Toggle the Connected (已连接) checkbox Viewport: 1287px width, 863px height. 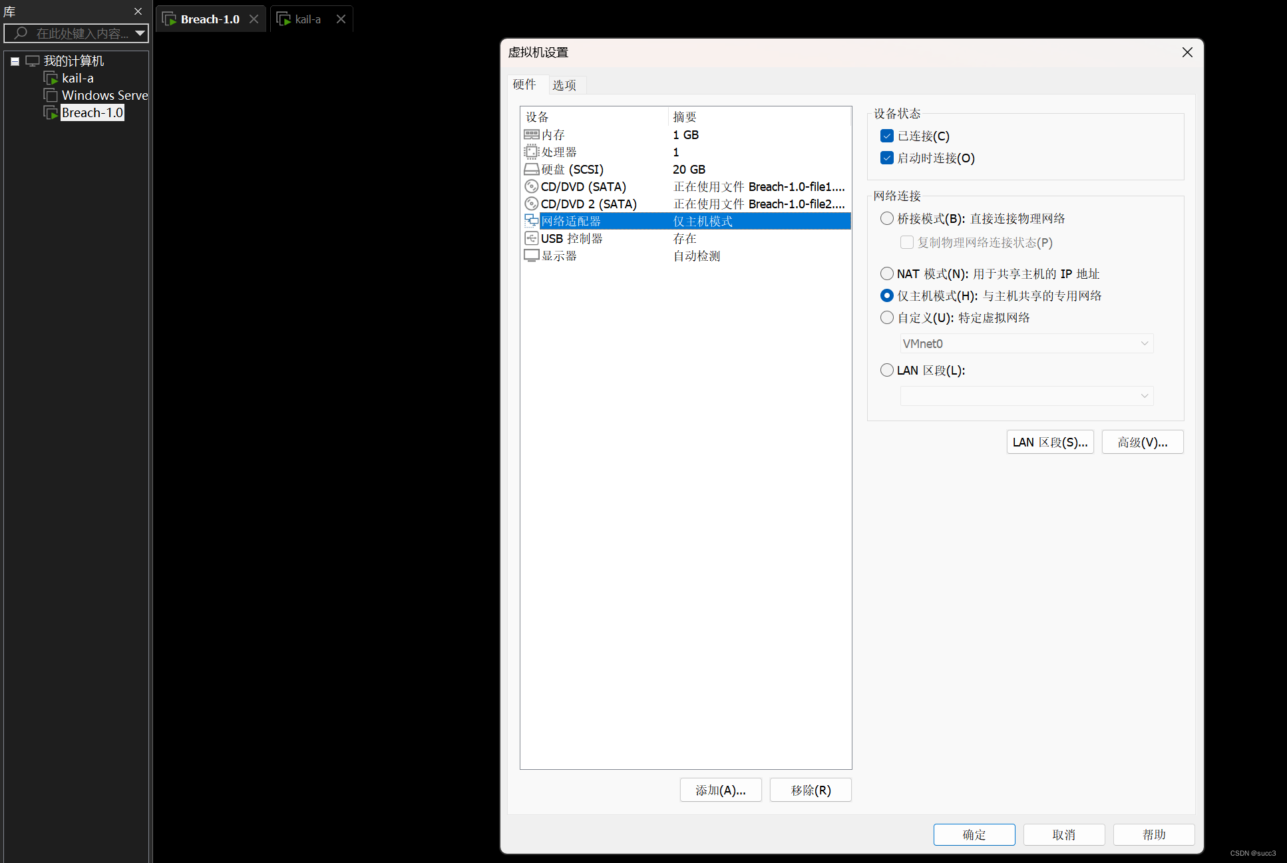(x=887, y=136)
